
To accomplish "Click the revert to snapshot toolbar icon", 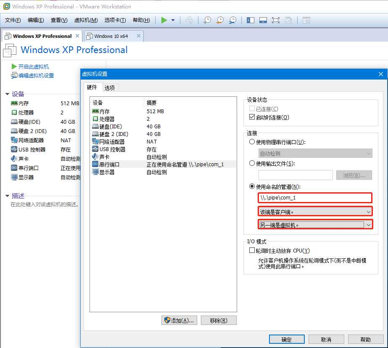I will click(220, 20).
